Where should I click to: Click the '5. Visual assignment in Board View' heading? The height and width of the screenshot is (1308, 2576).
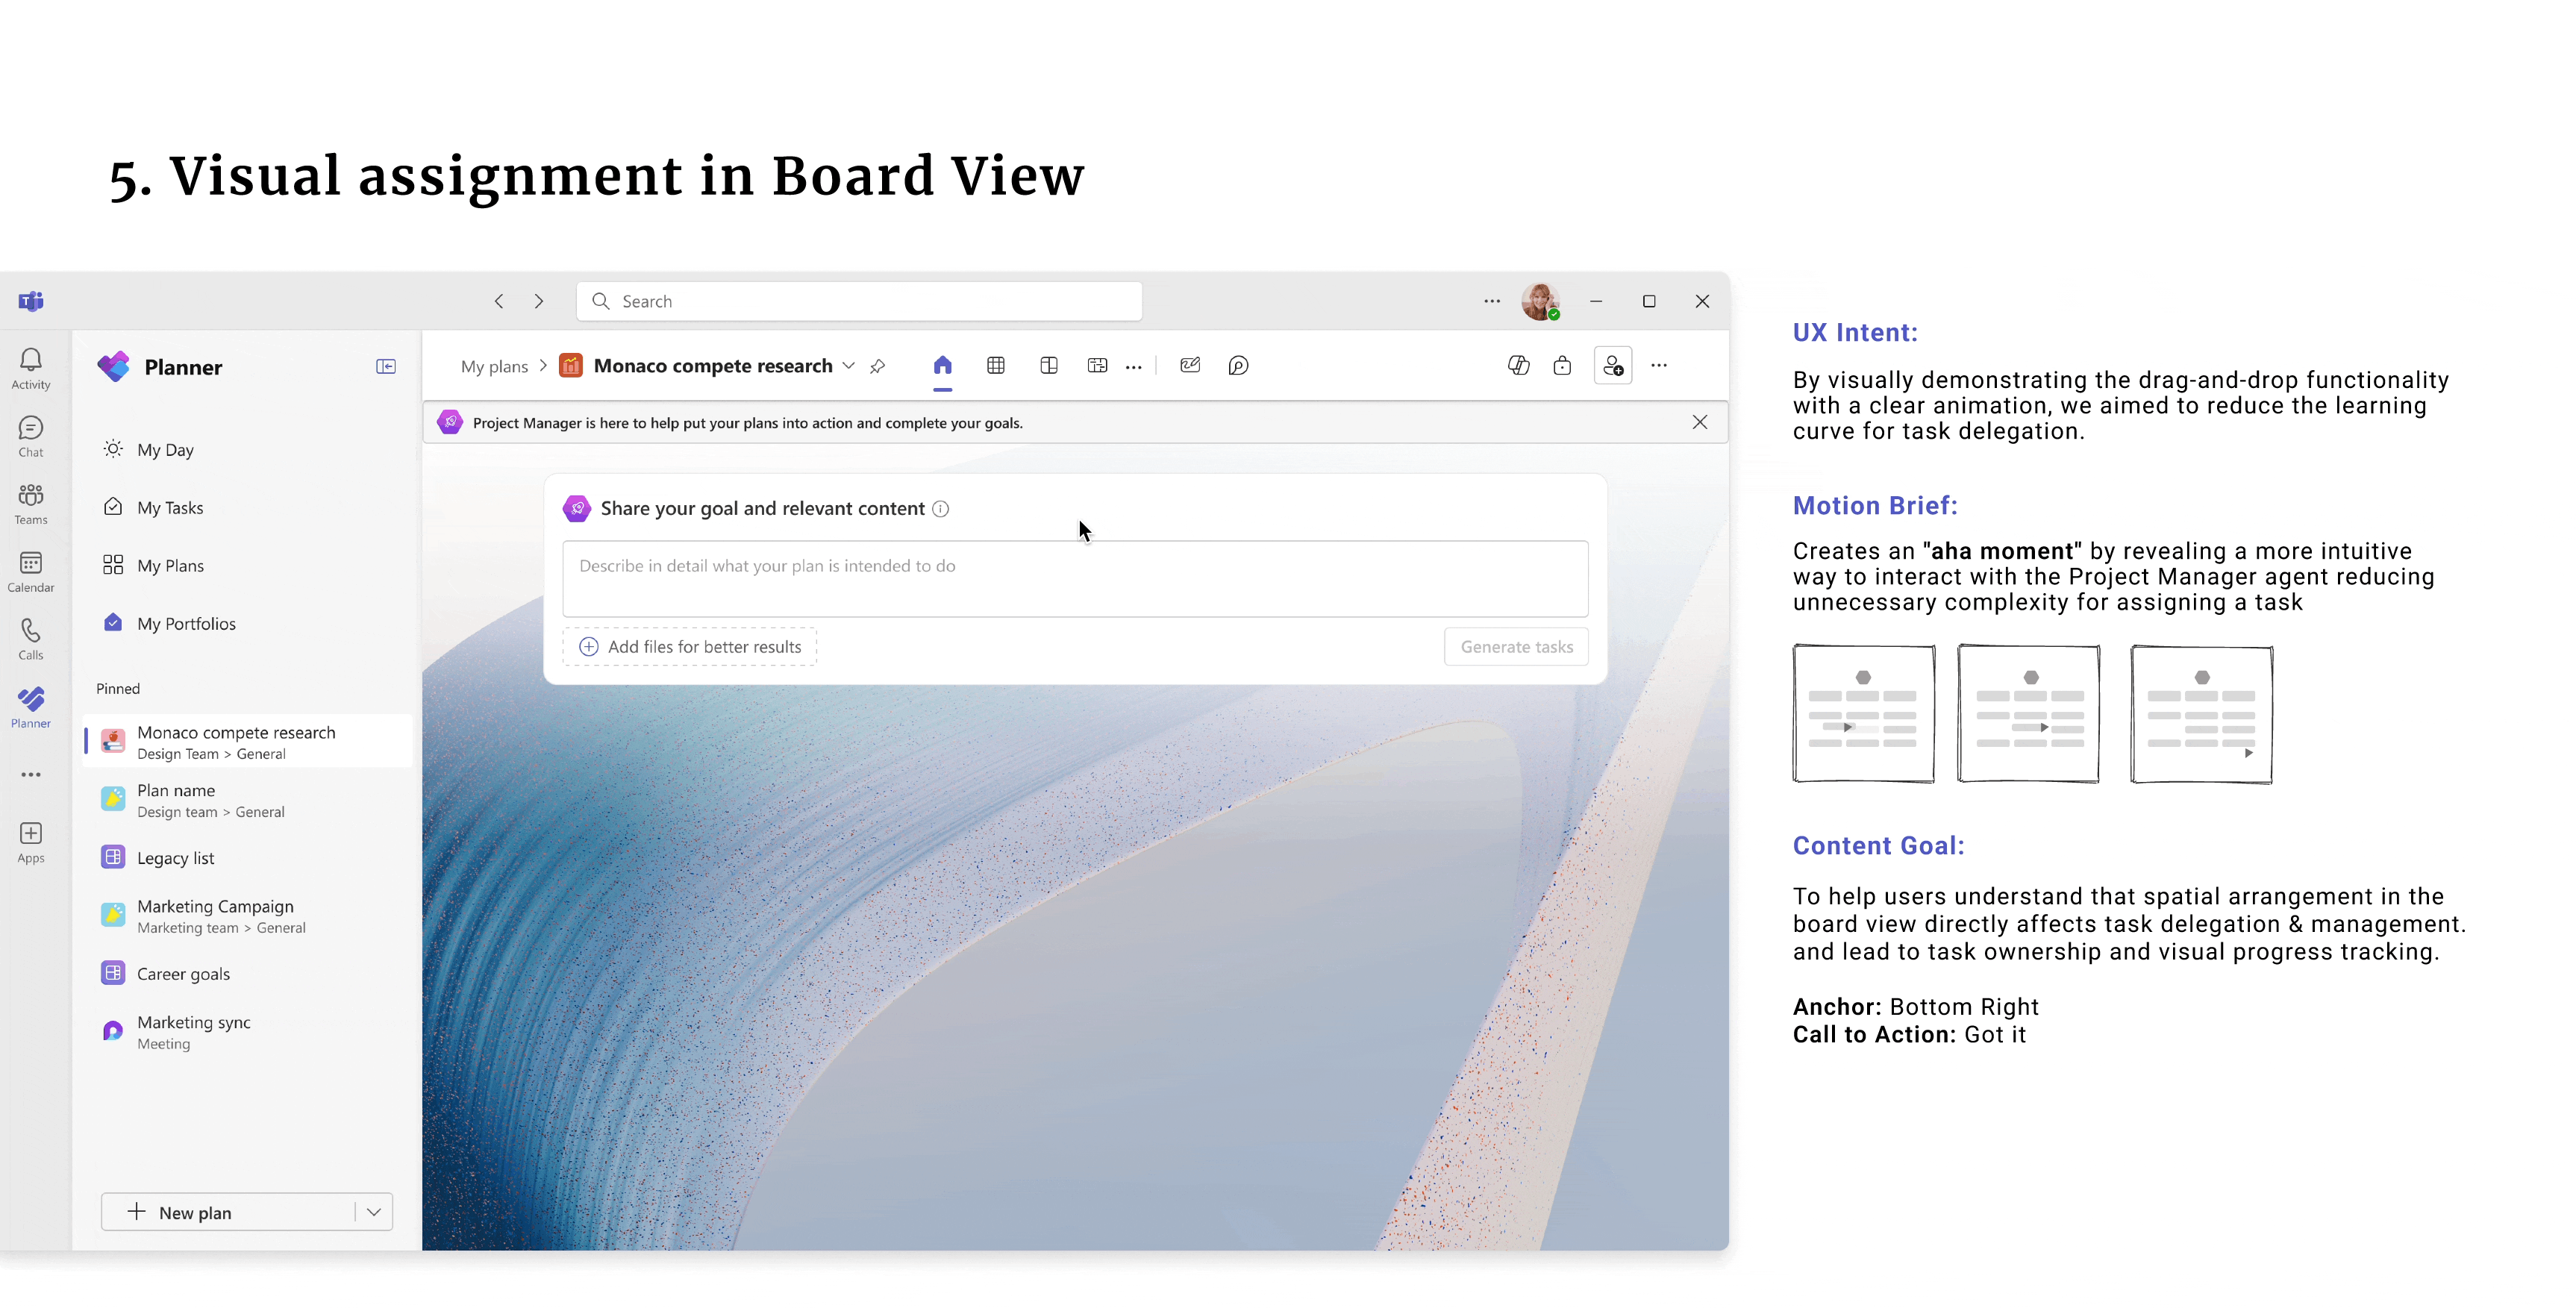tap(597, 177)
